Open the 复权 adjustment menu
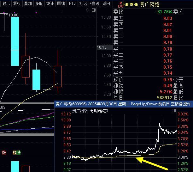This screenshot has width=193, height=172. pyautogui.click(x=17, y=3)
